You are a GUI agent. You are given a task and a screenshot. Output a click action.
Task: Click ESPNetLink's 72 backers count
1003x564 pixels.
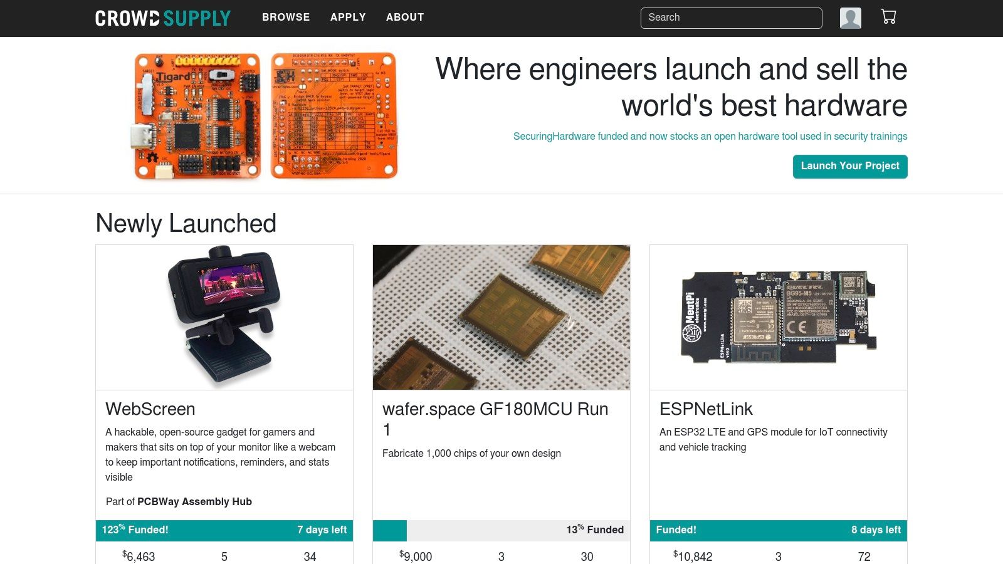[x=864, y=556]
